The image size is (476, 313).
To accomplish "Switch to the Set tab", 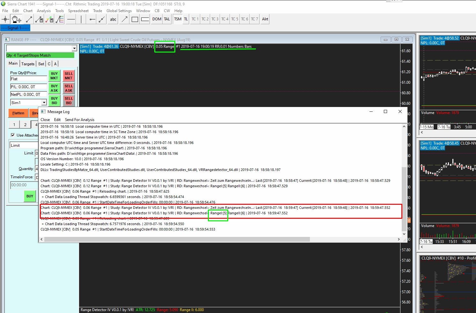I will (41, 64).
